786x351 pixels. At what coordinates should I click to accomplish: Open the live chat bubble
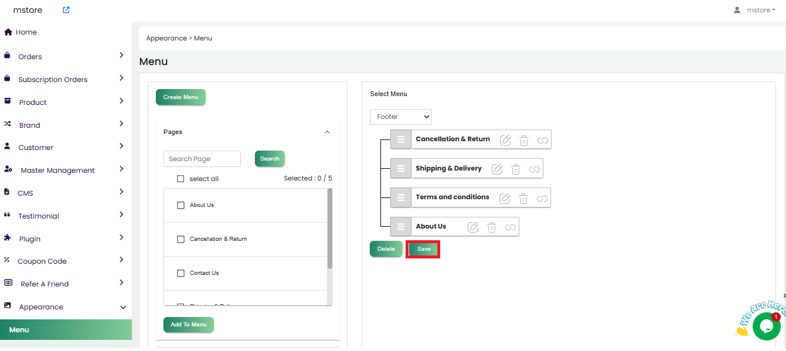765,326
